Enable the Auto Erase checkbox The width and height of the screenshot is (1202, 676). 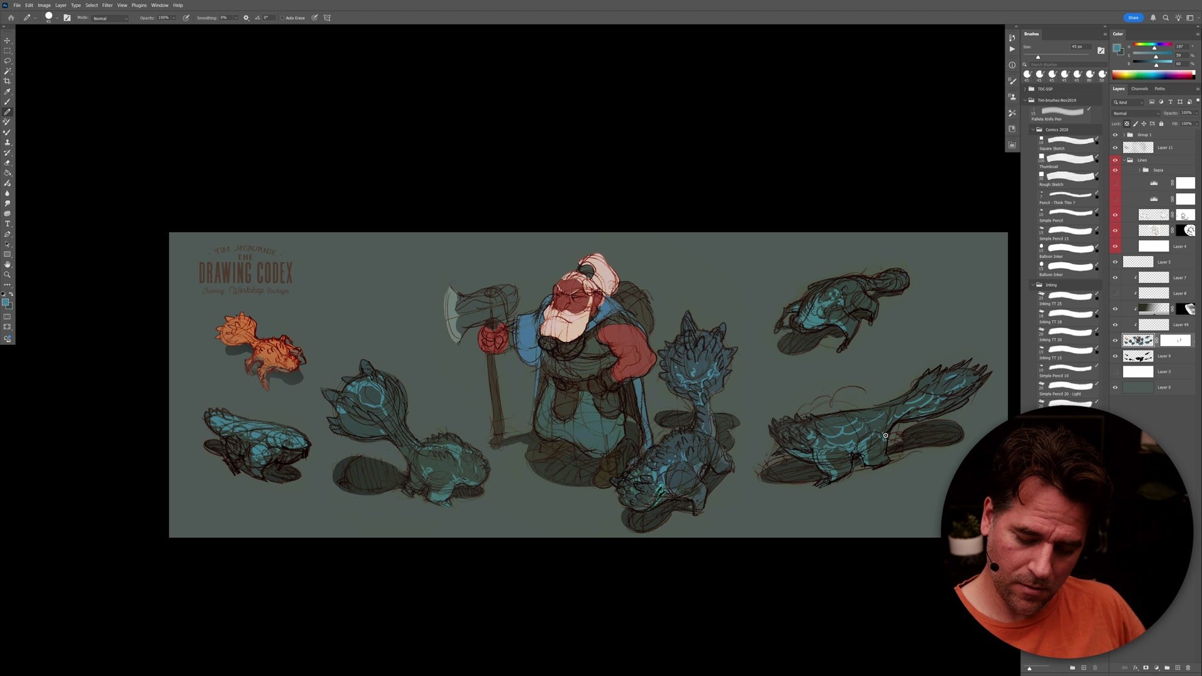tap(283, 18)
